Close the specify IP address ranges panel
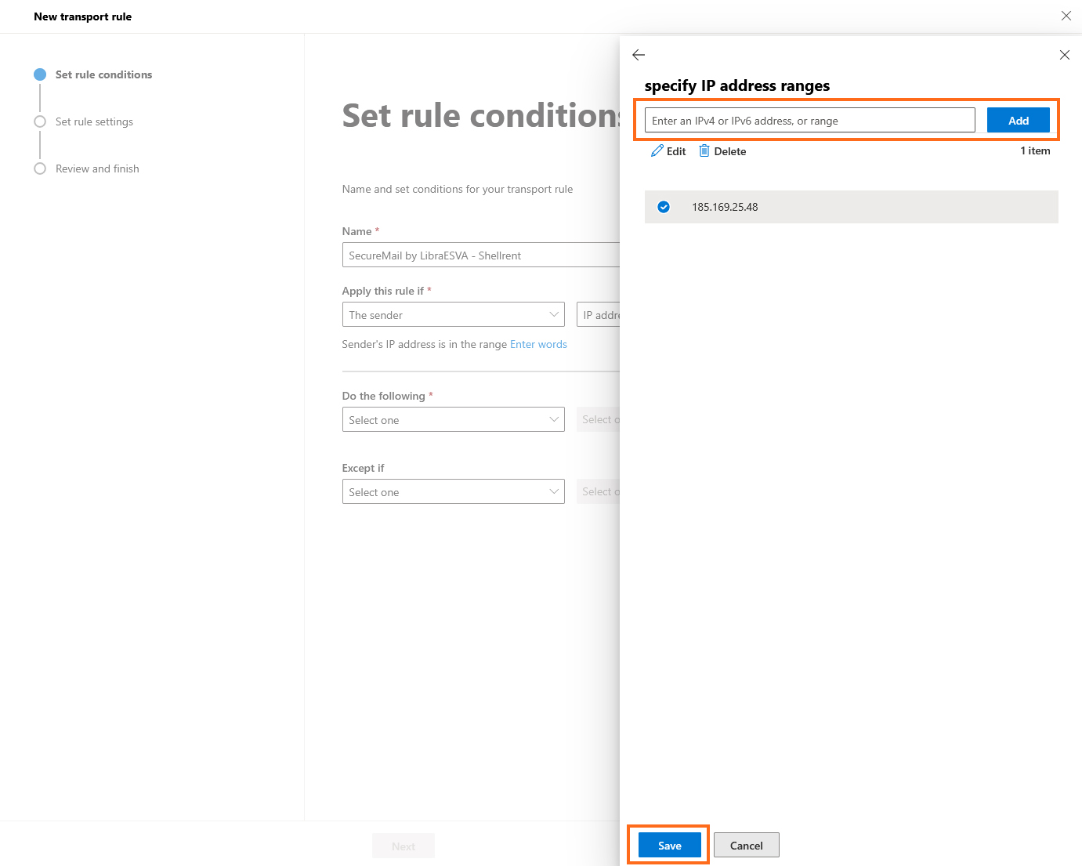Viewport: 1082px width, 866px height. (x=1064, y=55)
